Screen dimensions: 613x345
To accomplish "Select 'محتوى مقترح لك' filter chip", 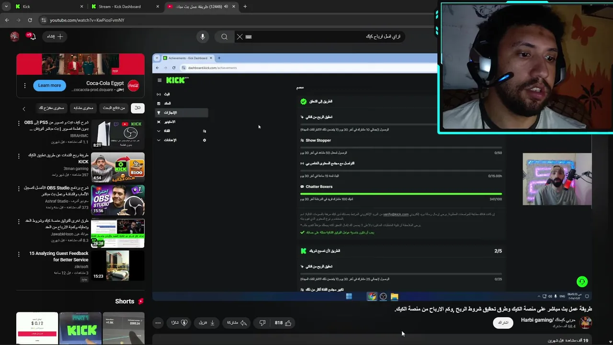I will 51,108.
